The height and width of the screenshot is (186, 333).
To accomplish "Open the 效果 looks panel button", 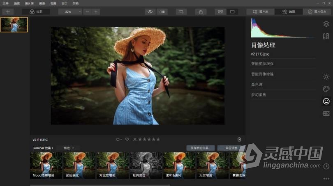I will click(x=36, y=11).
